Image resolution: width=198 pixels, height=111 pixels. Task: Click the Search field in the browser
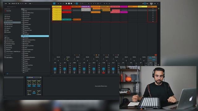[27, 7]
